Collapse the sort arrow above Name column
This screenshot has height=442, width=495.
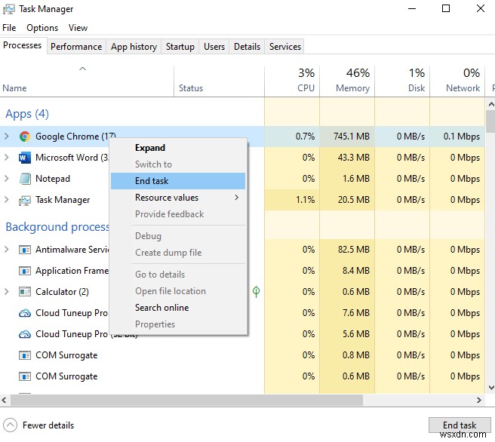click(82, 69)
